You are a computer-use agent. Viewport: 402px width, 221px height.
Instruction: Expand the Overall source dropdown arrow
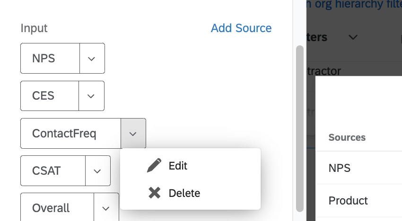point(106,208)
